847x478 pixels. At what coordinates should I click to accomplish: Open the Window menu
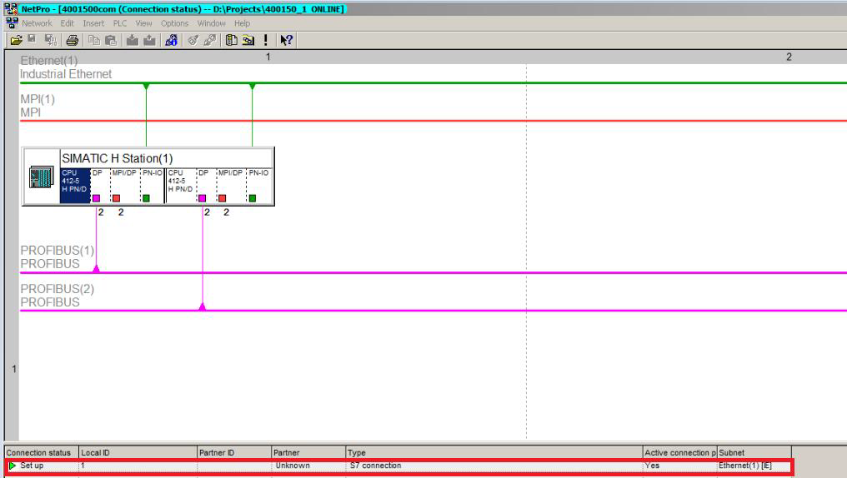(211, 23)
